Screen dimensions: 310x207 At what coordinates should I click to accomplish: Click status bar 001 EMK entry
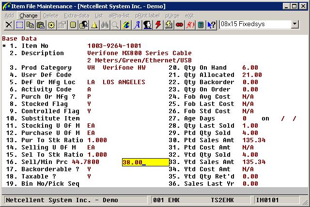click(x=166, y=200)
